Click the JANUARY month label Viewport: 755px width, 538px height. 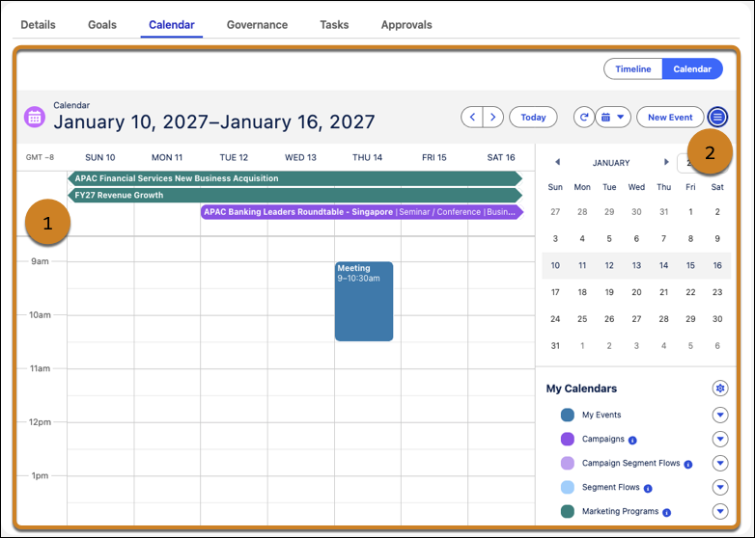coord(611,163)
